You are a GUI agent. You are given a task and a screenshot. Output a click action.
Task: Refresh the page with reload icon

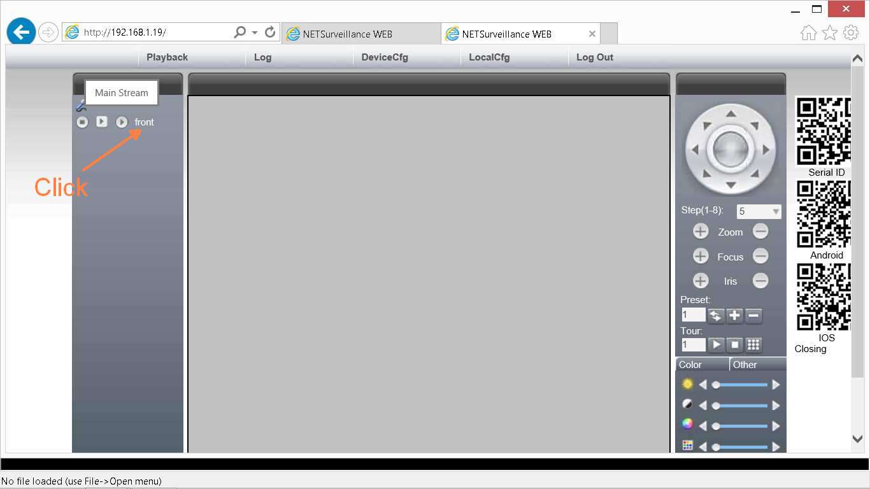tap(270, 32)
